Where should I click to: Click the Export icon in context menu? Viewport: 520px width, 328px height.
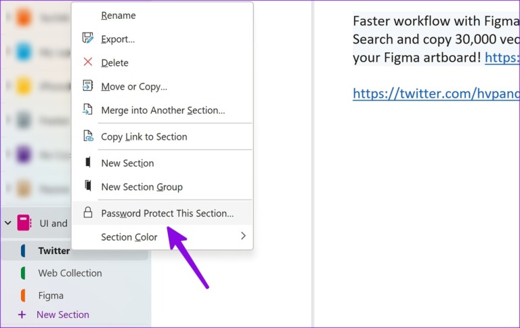[87, 39]
